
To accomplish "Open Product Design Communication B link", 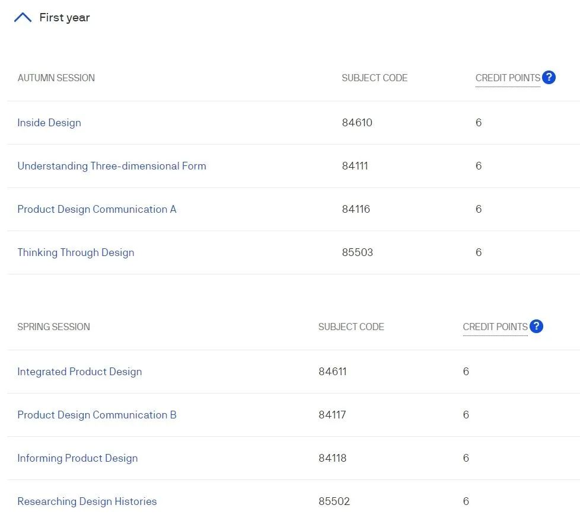I will (97, 415).
